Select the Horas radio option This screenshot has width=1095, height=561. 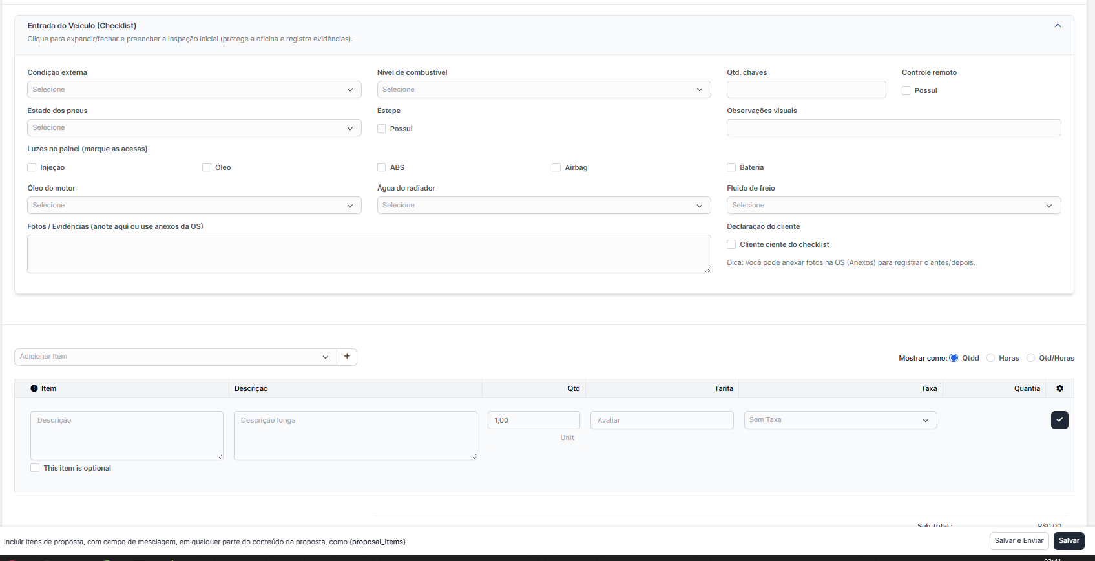990,358
